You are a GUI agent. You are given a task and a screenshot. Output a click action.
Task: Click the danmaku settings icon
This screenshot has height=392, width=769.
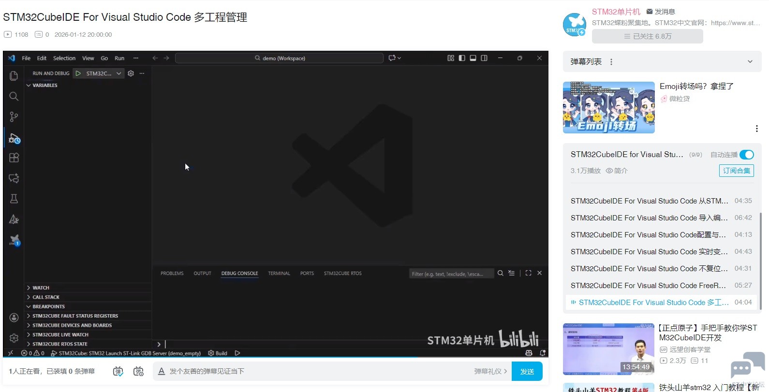(138, 371)
